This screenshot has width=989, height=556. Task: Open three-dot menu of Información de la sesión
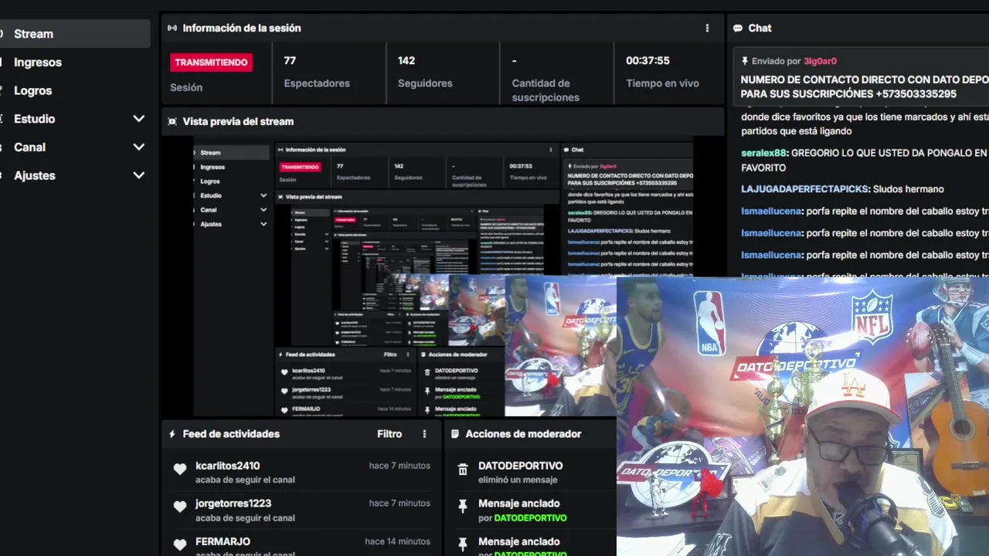click(x=707, y=28)
